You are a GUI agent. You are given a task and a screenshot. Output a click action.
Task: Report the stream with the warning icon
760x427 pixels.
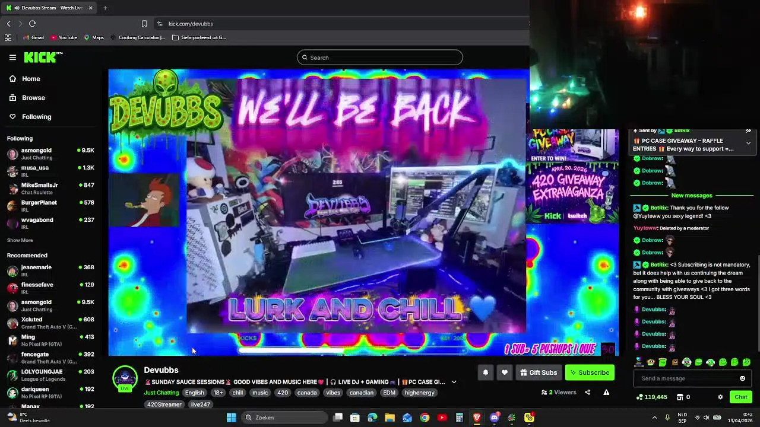click(606, 392)
